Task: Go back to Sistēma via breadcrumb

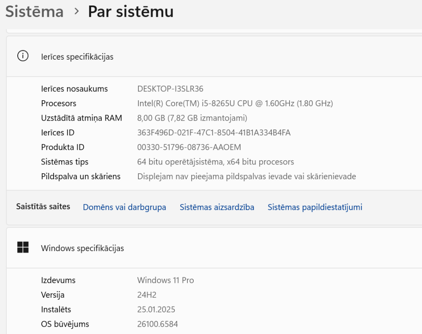Action: pyautogui.click(x=35, y=11)
